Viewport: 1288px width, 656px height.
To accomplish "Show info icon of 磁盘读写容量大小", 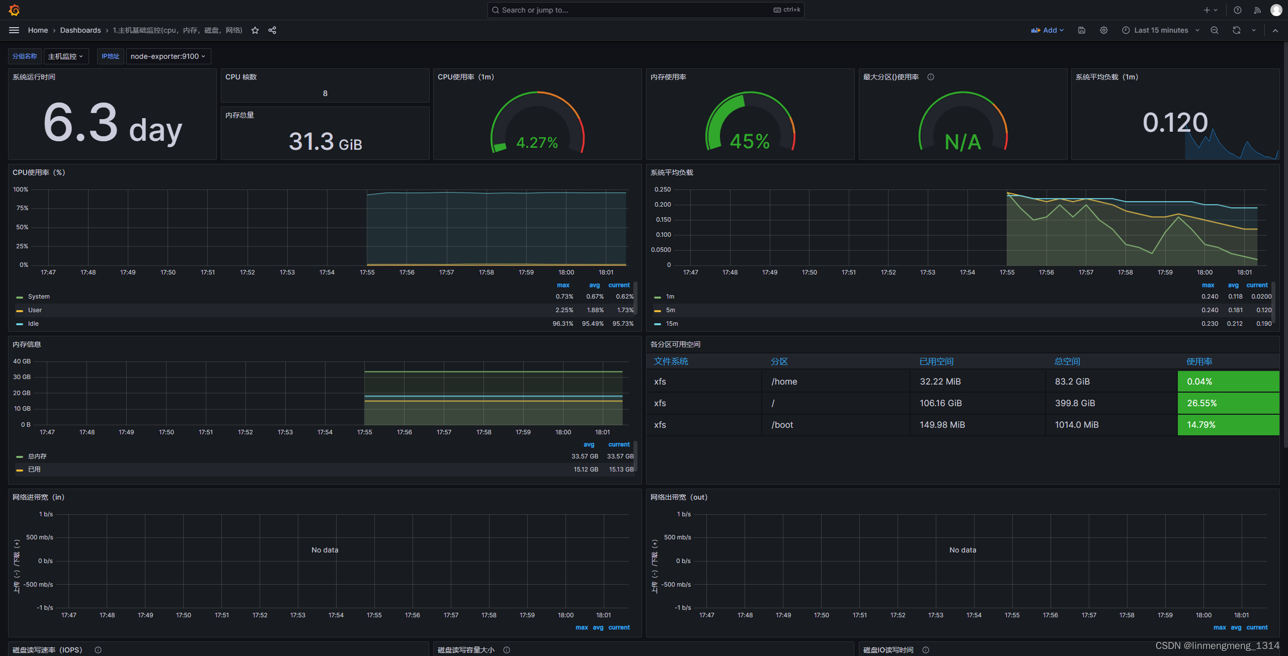I will pyautogui.click(x=507, y=650).
